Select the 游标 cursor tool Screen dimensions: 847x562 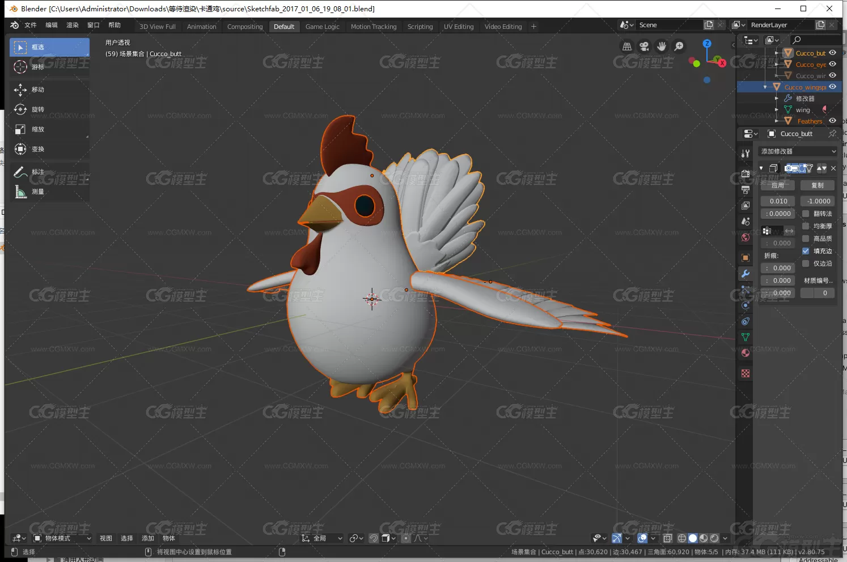click(49, 67)
